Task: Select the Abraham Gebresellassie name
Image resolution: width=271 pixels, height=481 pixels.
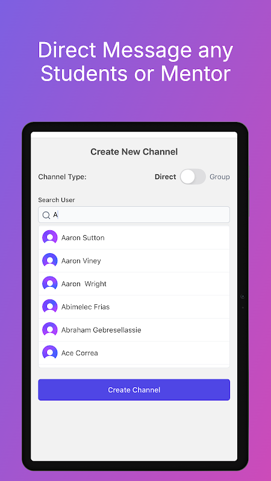Action: click(x=101, y=330)
